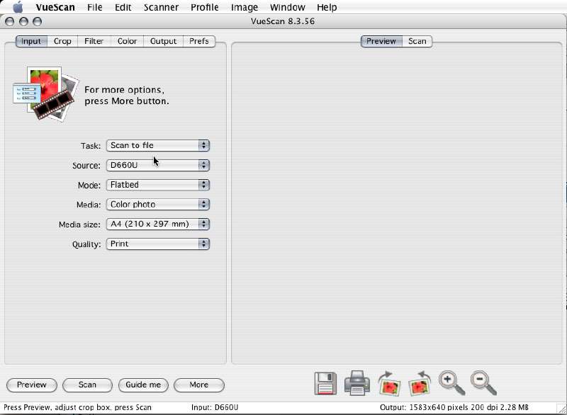Switch to the Input tab
The width and height of the screenshot is (567, 415).
coord(31,41)
